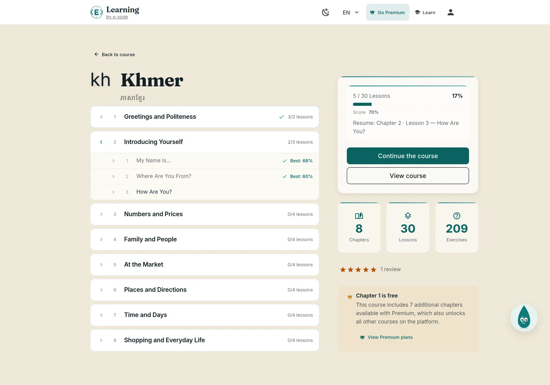Open the Learn menu item
This screenshot has height=385, width=550.
click(425, 12)
